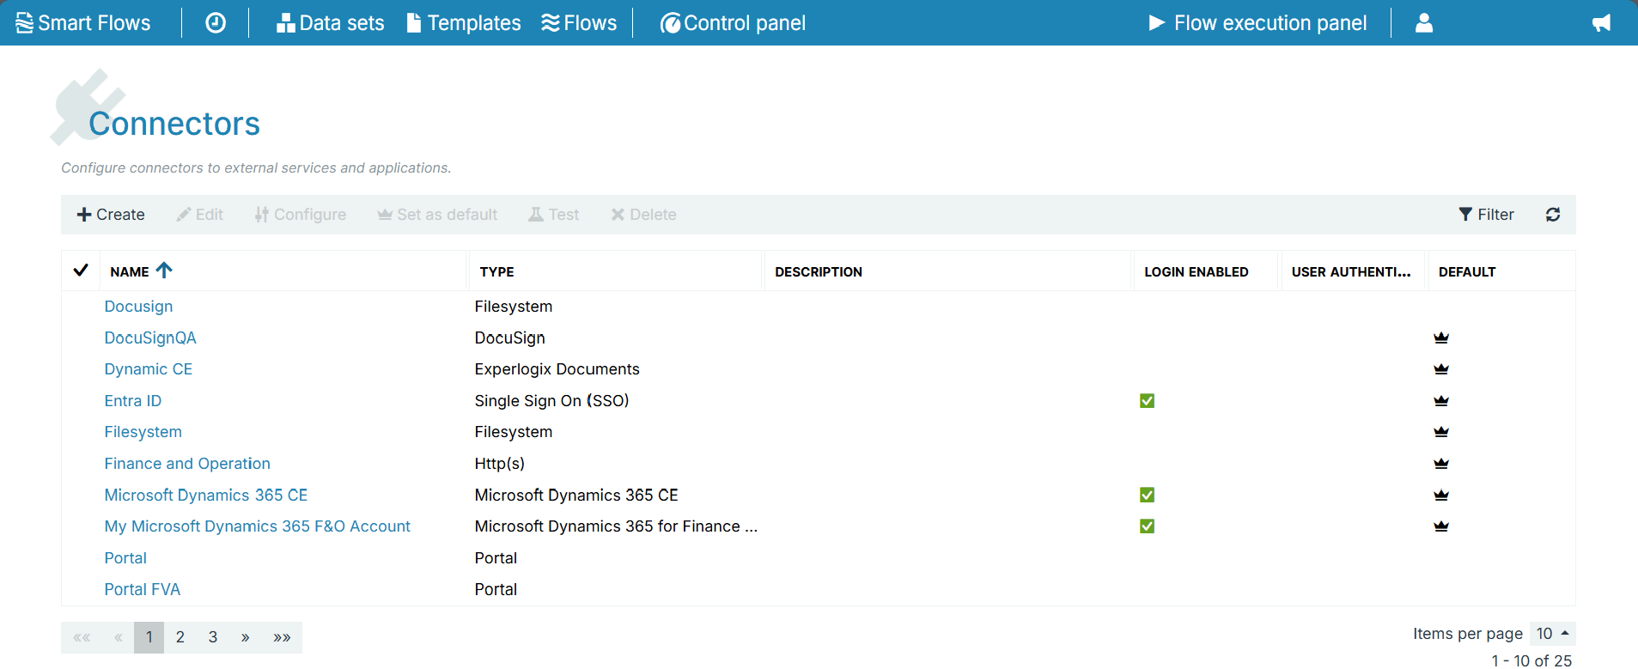Sort by User Authenti... column header

[1351, 271]
